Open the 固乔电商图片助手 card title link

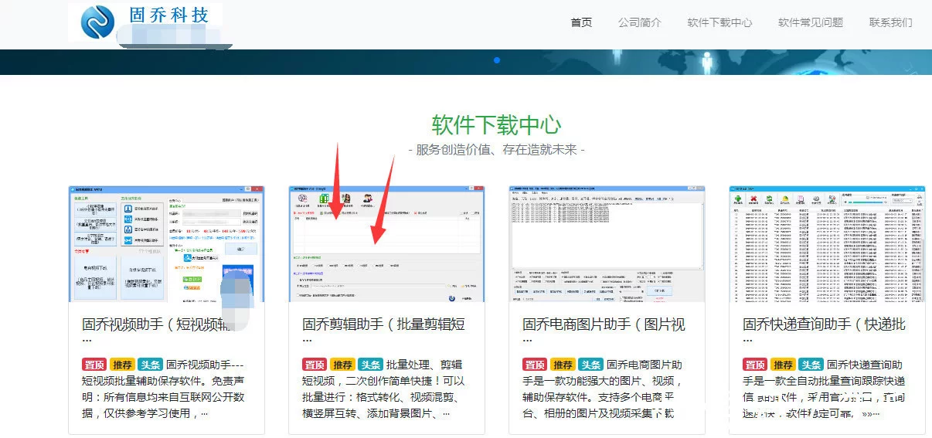coord(604,331)
